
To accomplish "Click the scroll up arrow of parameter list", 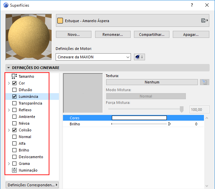I will point(207,118).
